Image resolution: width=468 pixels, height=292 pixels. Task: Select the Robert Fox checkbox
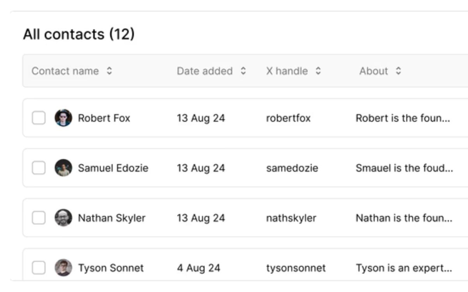point(39,118)
